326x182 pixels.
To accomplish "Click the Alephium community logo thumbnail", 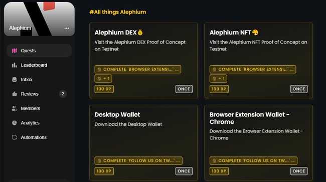I will click(x=39, y=19).
